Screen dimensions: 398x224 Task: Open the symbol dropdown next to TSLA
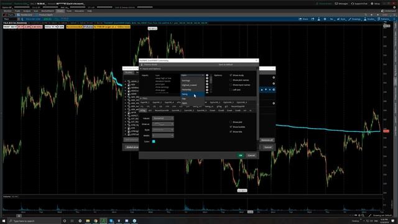coord(19,19)
